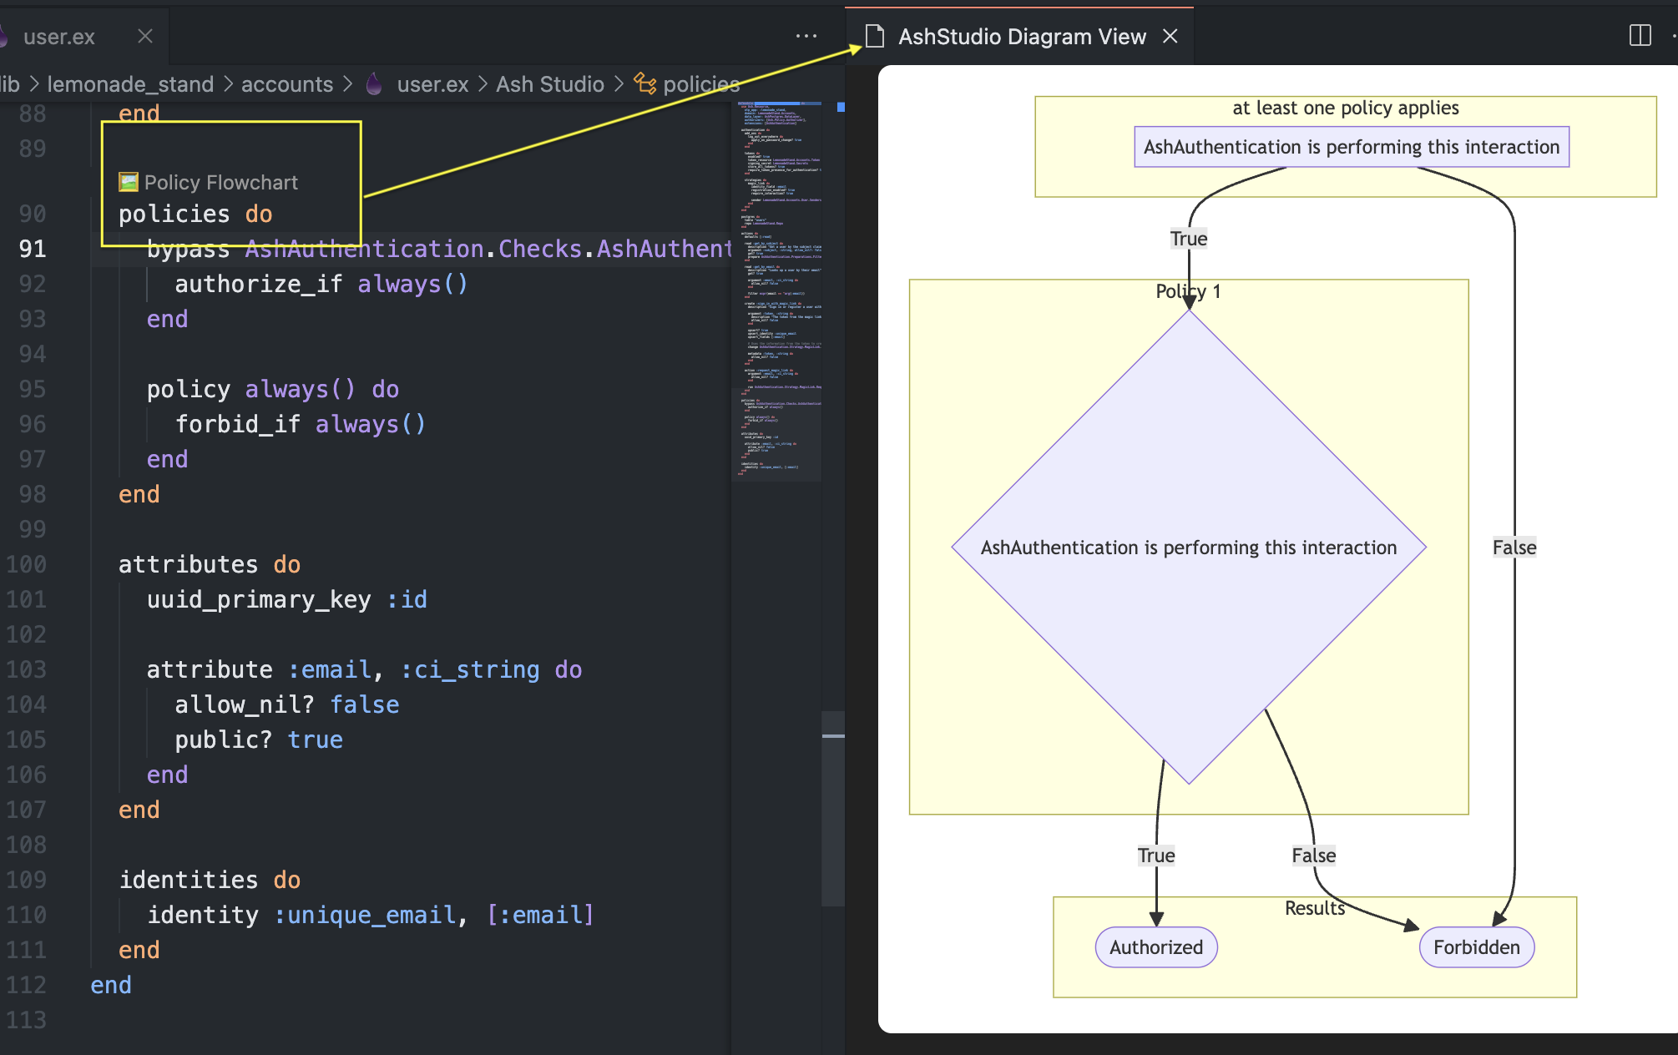Click the code minimap preview
The height and width of the screenshot is (1055, 1678).
pos(778,284)
